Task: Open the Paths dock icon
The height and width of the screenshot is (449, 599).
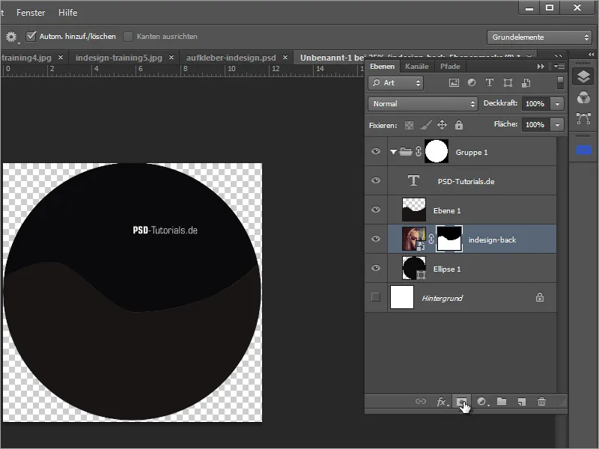Action: pyautogui.click(x=583, y=119)
